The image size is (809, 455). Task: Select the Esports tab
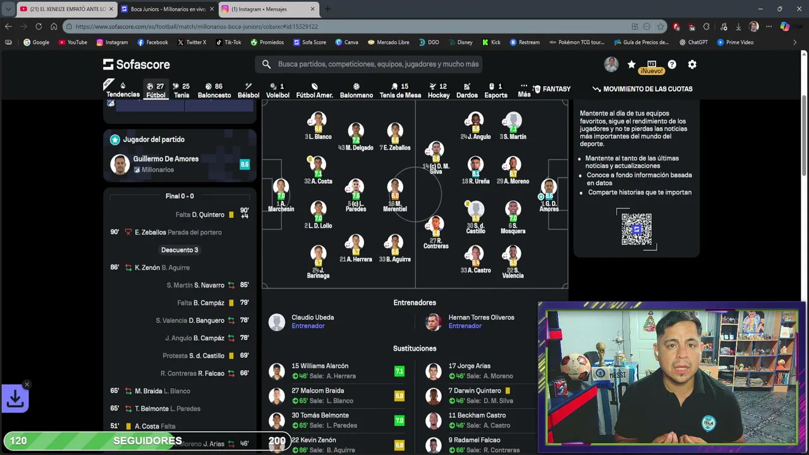point(496,90)
